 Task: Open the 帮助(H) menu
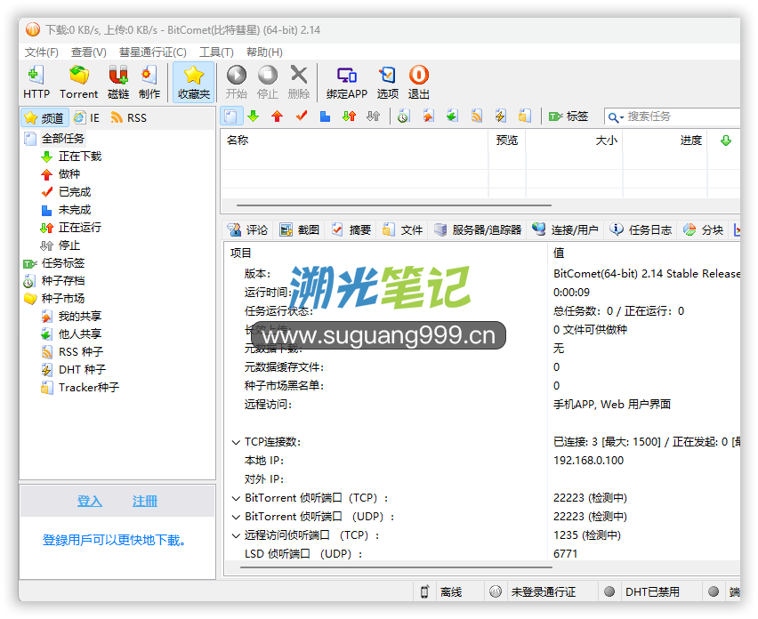click(x=264, y=52)
